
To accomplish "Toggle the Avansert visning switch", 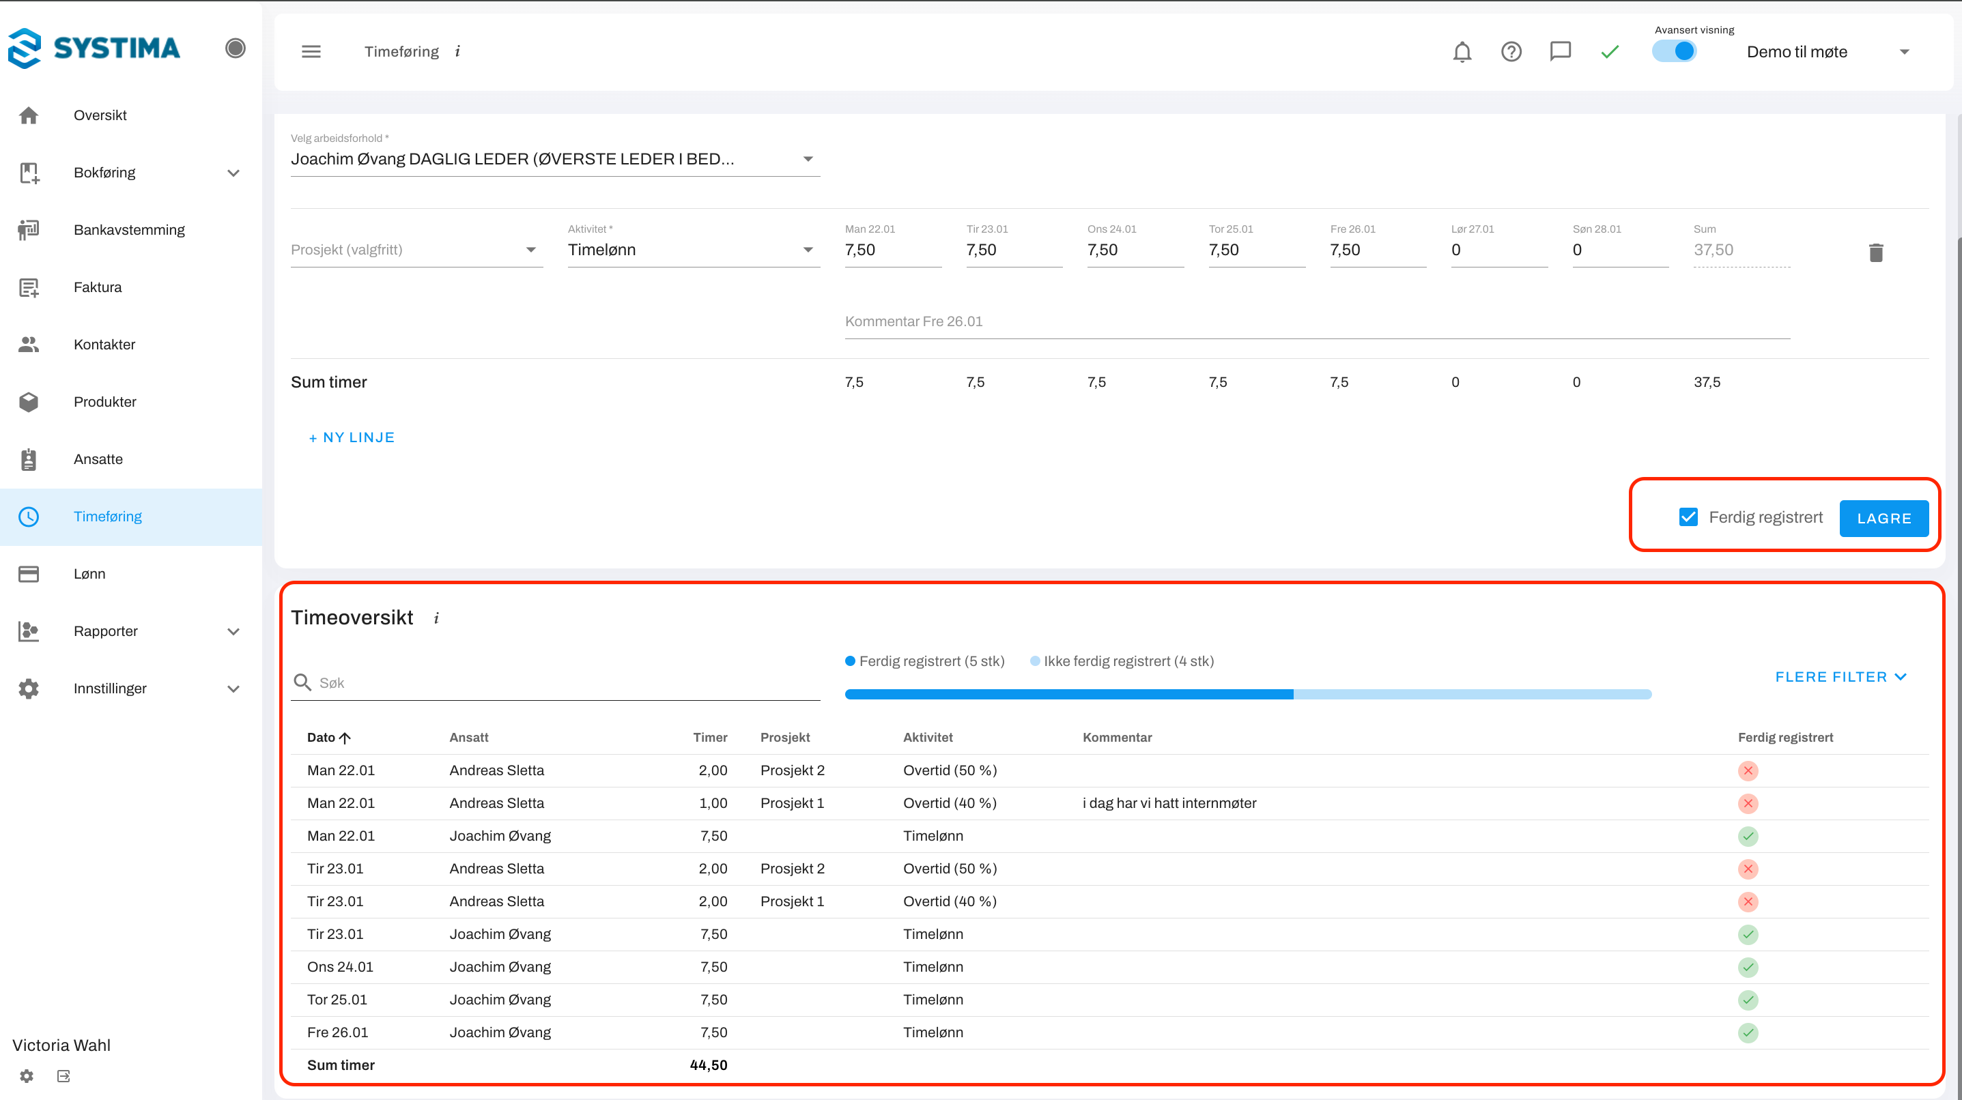I will (x=1674, y=51).
